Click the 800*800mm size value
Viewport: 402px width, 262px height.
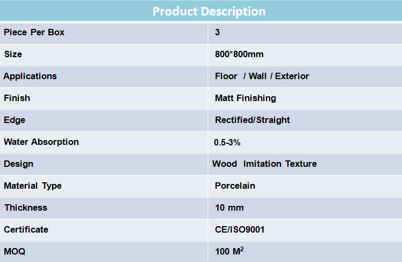pos(239,54)
